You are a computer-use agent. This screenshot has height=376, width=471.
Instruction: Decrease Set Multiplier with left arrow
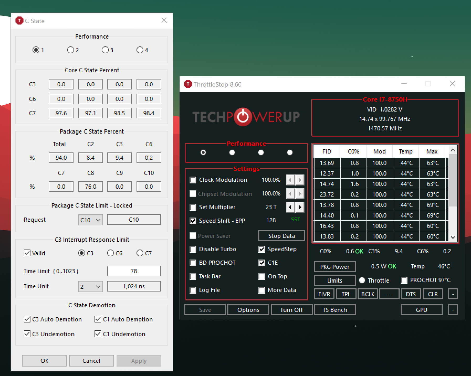point(290,207)
